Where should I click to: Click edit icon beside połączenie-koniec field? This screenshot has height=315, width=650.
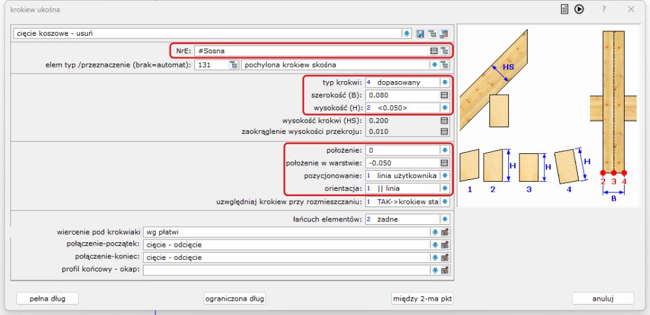coord(445,257)
